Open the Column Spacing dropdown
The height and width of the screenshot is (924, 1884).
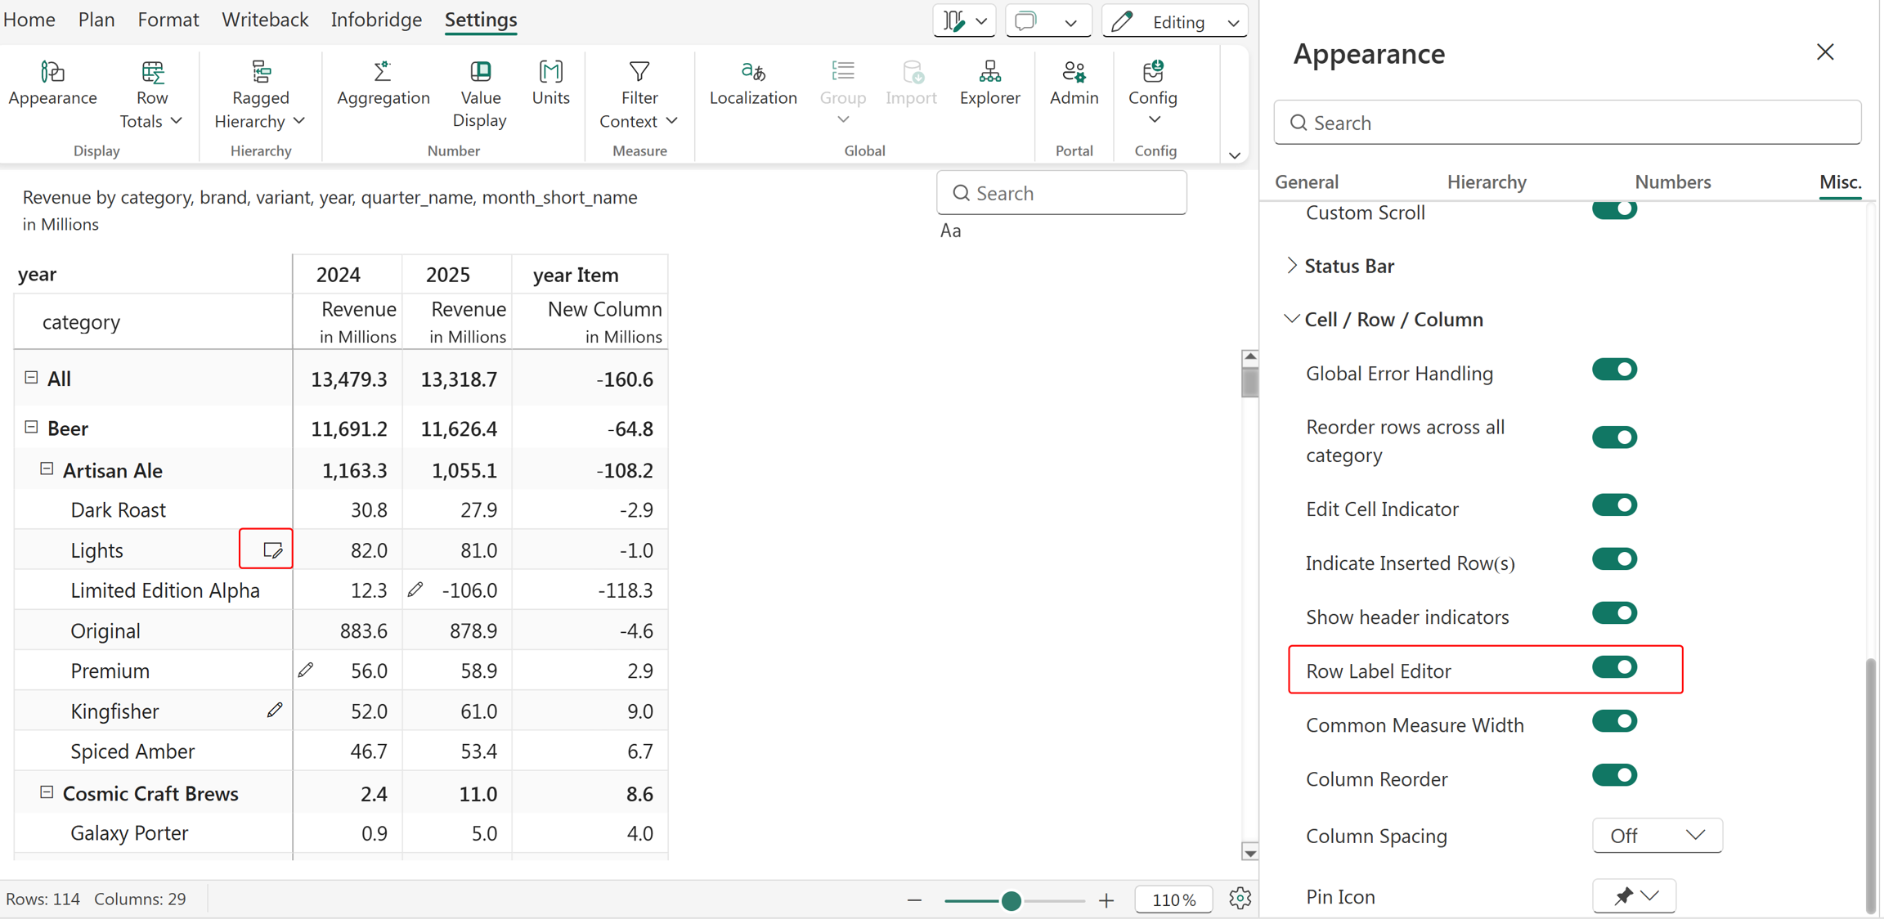(1657, 836)
